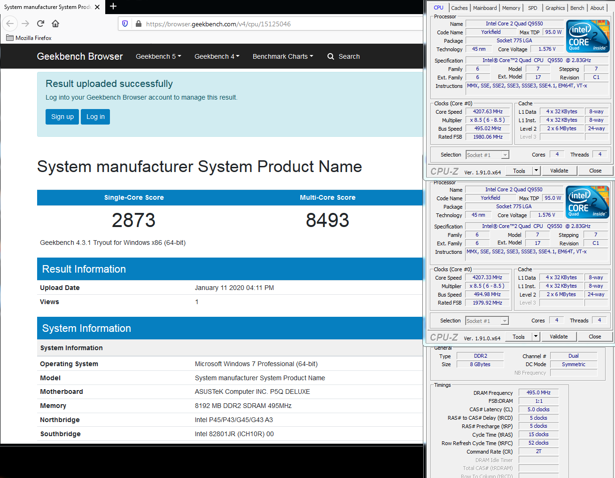Open Tools dropdown arrow in top CPU-Z

[536, 171]
